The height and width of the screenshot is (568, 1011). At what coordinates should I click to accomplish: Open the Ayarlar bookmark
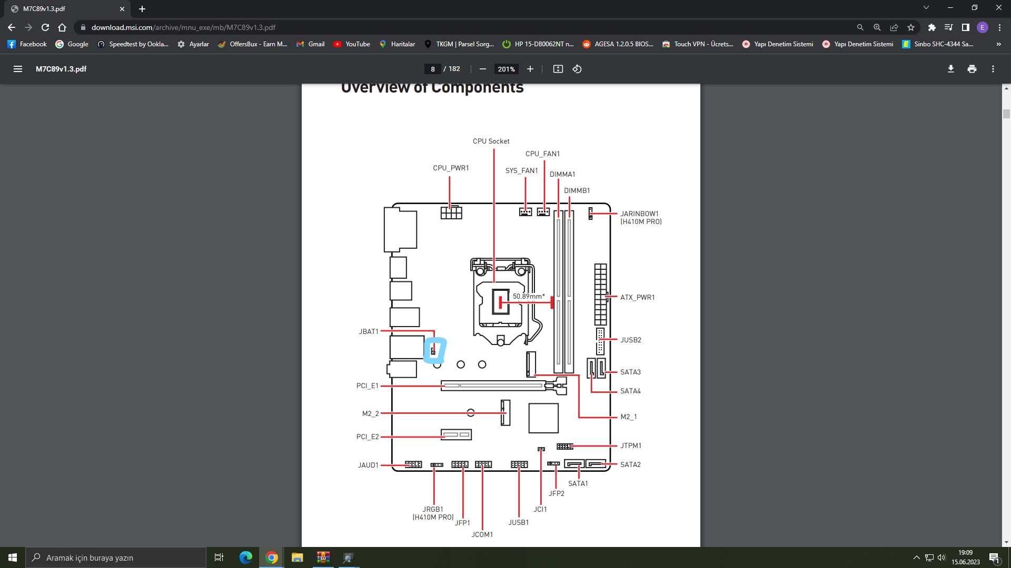193,44
